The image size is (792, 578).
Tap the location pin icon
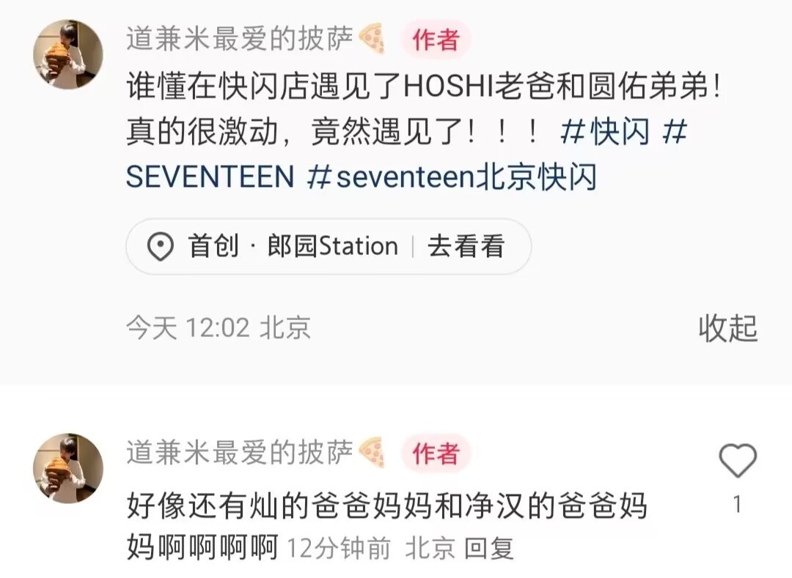pos(160,247)
